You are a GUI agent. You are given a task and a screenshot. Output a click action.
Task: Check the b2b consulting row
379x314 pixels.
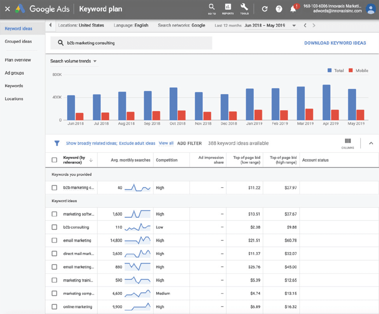(54, 227)
